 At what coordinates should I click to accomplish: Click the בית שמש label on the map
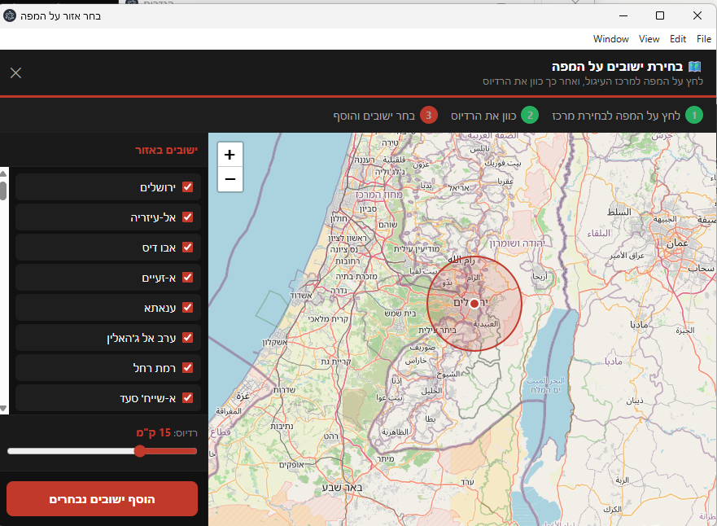coord(400,313)
